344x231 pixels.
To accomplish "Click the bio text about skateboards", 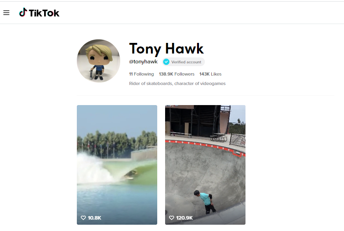I will click(177, 83).
